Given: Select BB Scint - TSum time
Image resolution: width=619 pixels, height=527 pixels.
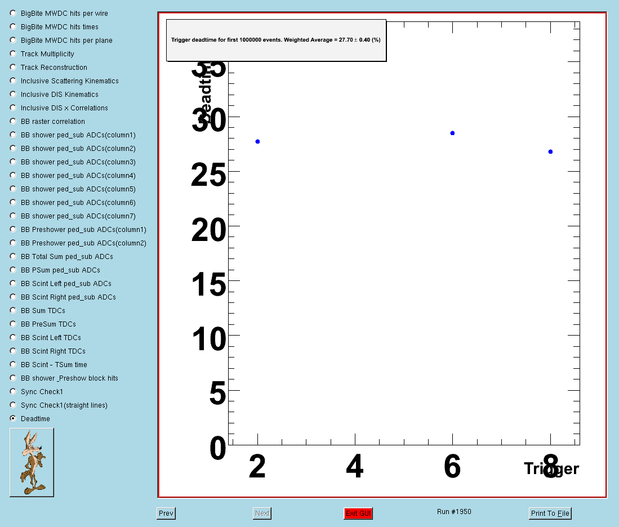Looking at the screenshot, I should [x=13, y=364].
